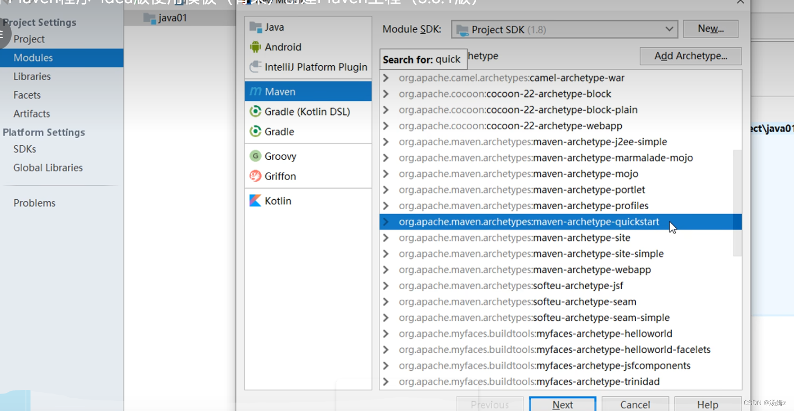Viewport: 794px width, 411px height.
Task: Select Kotlin module type
Action: (308, 201)
